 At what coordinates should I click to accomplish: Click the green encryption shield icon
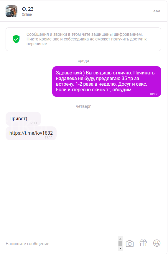[x=16, y=39]
